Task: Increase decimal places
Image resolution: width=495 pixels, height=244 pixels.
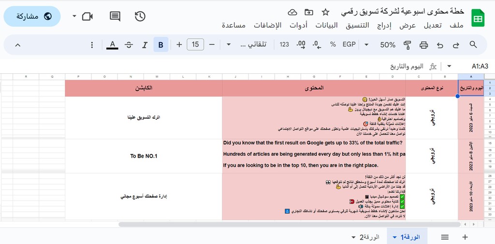Action: click(301, 45)
